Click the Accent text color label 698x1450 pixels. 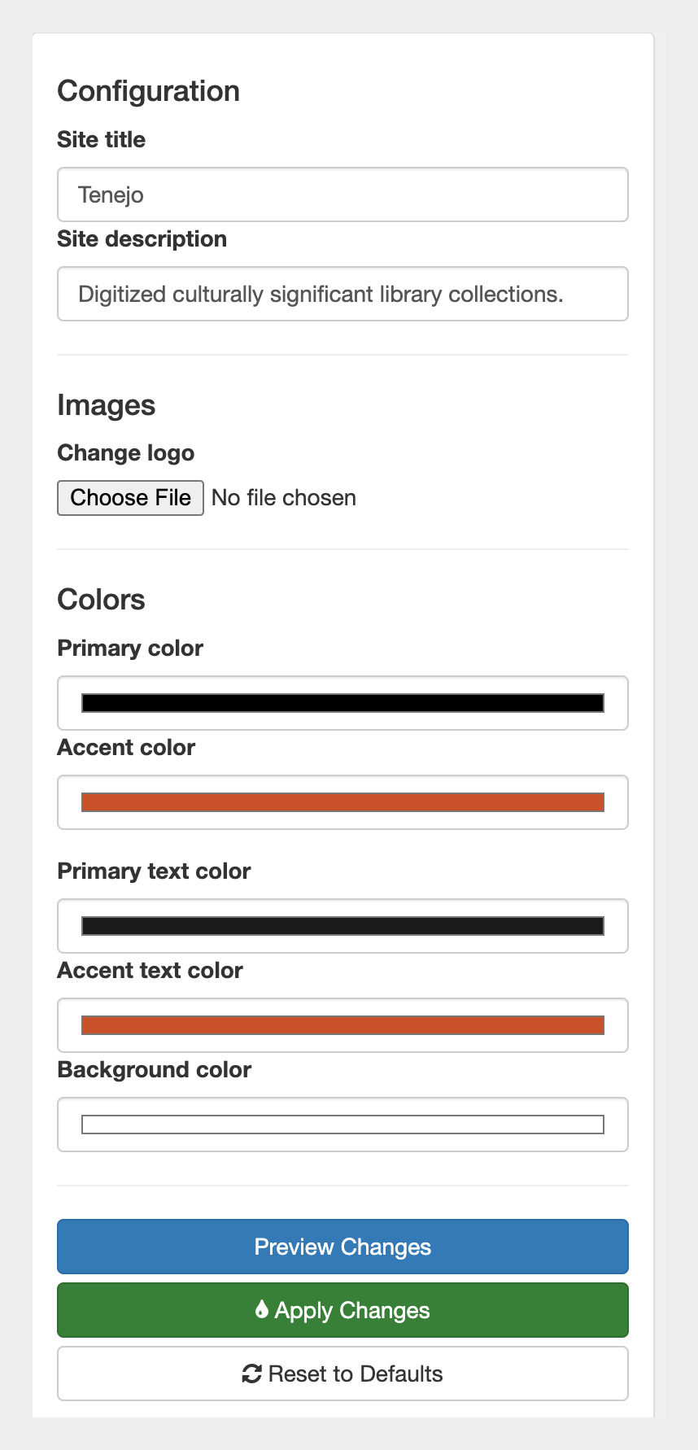tap(150, 971)
